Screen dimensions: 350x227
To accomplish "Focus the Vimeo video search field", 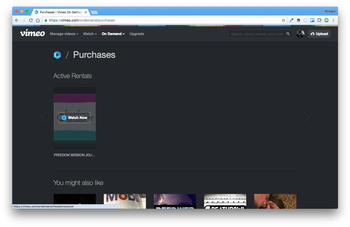I will (x=260, y=34).
